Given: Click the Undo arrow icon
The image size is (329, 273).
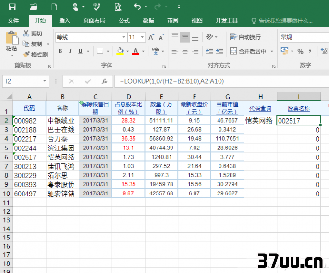Looking at the screenshot, I should coord(137,7).
